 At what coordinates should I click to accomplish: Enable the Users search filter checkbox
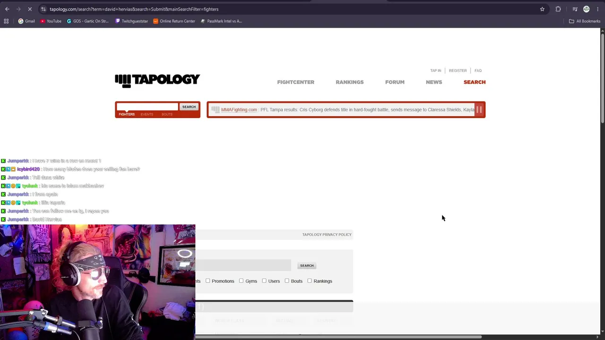pos(264,281)
